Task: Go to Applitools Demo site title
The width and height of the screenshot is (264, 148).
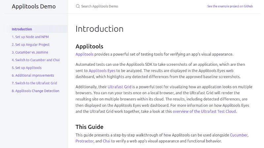Action: tap(34, 7)
